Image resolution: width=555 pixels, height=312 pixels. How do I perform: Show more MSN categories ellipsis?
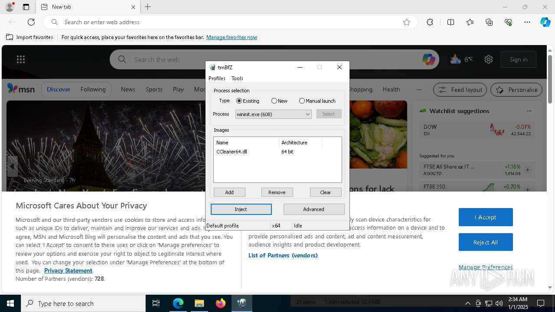click(x=419, y=90)
